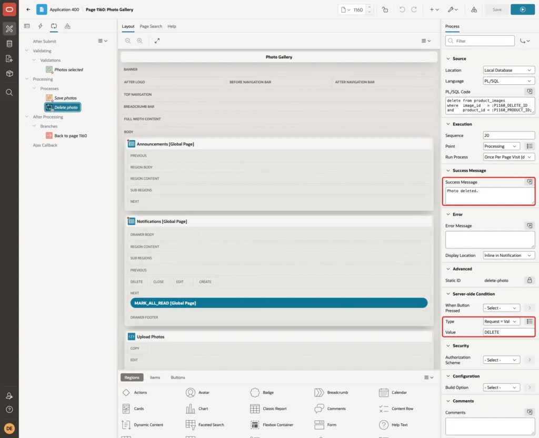Viewport: 539px width, 438px height.
Task: Open the condition Type dropdown
Action: 501,322
